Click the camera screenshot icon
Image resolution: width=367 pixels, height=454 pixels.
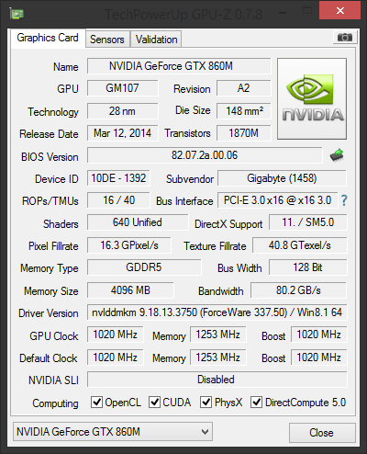345,38
